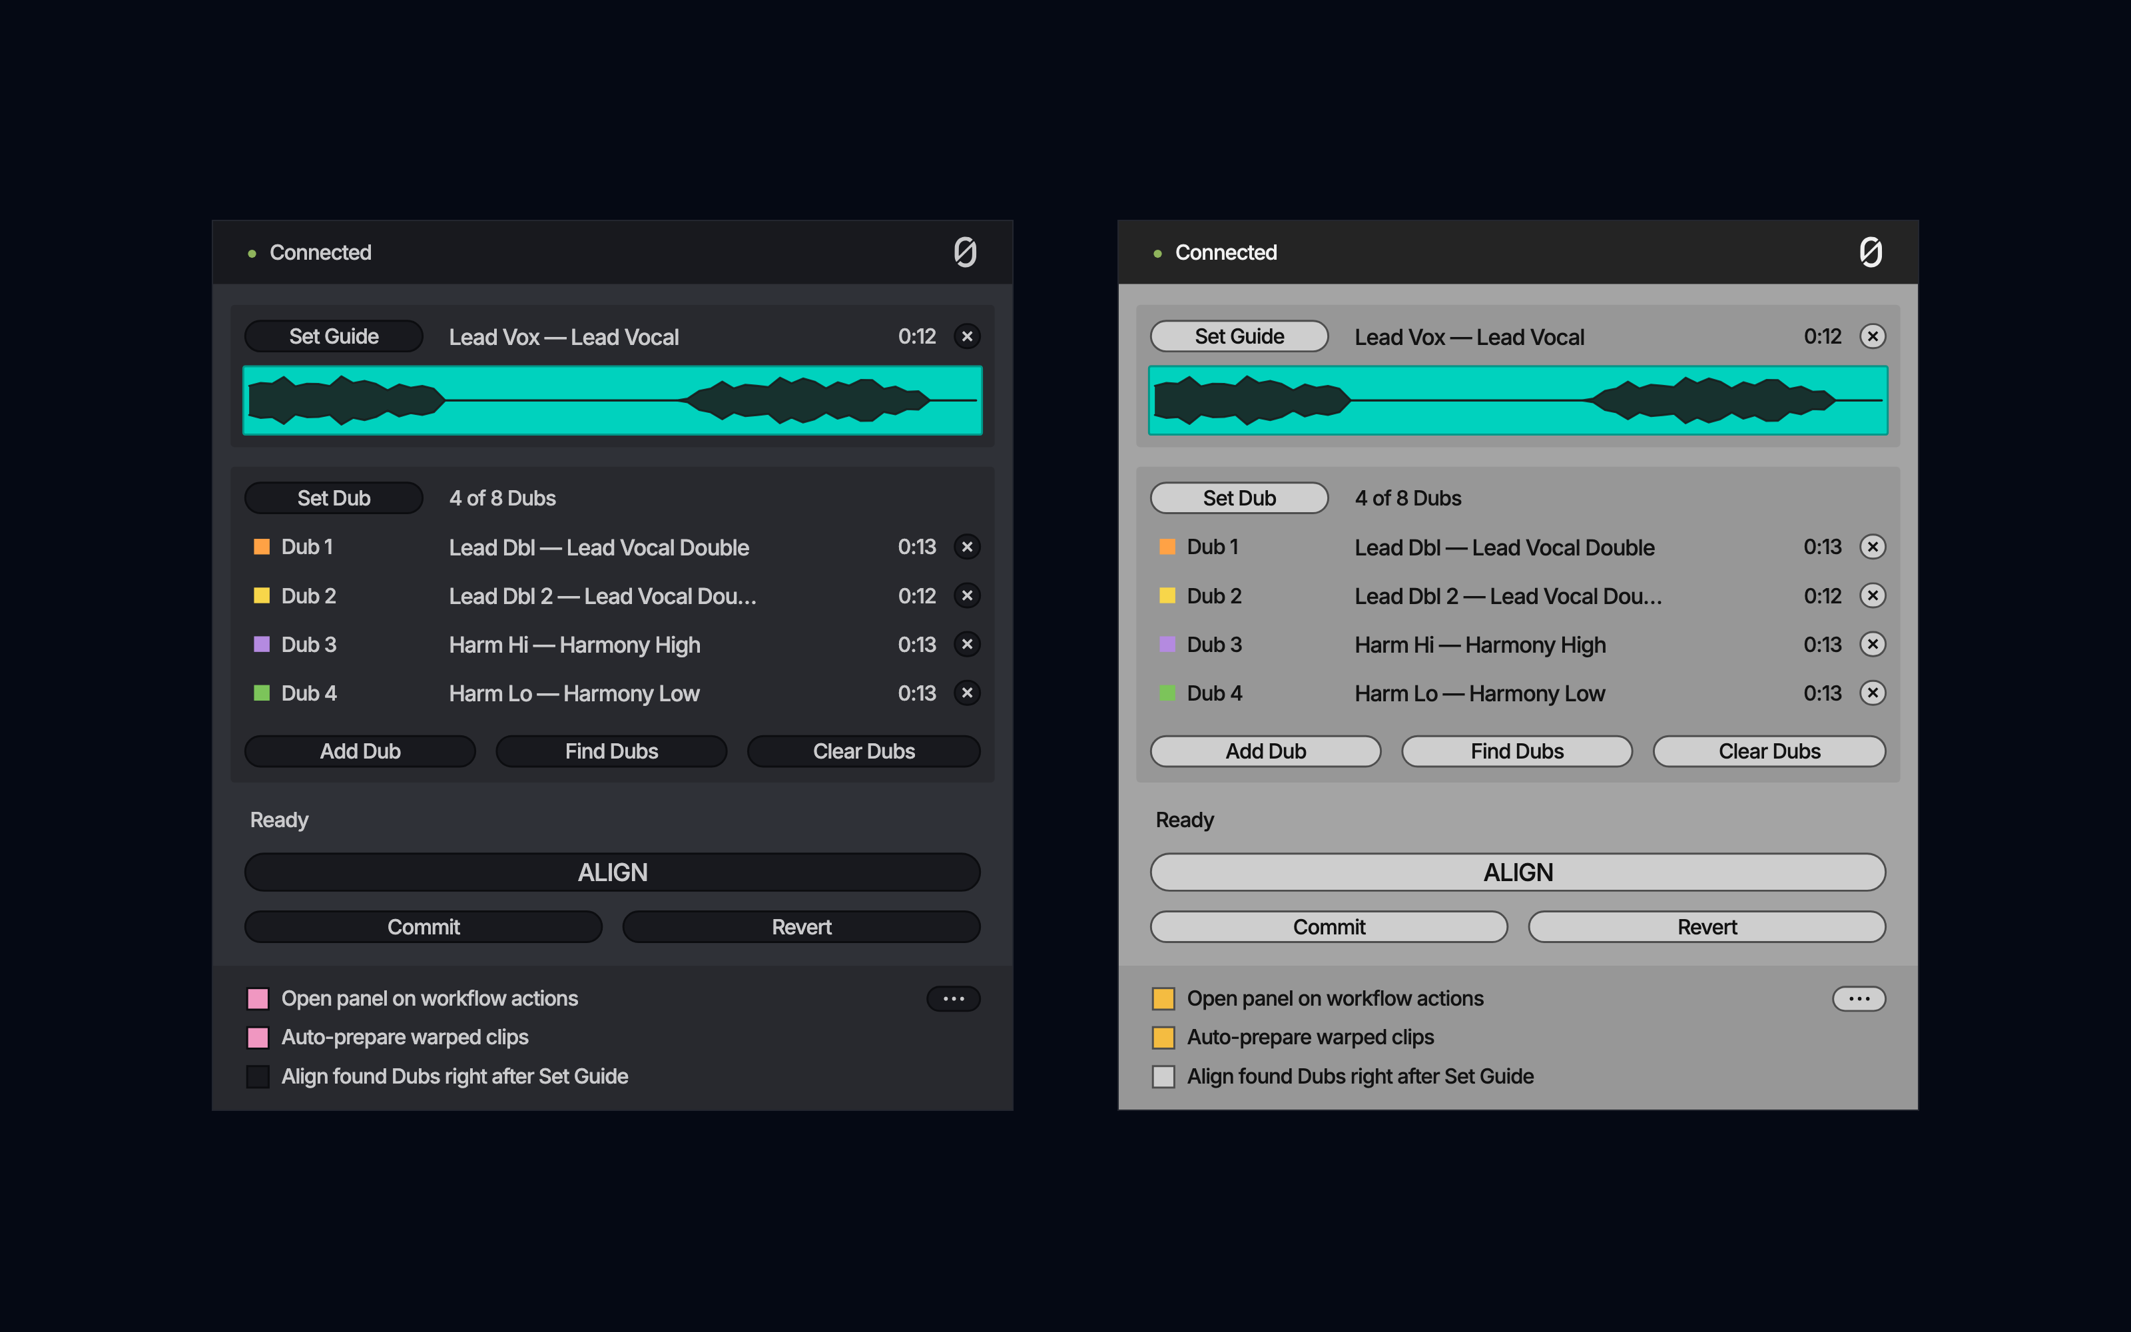Open the more options ellipsis in light panel
Image resolution: width=2131 pixels, height=1332 pixels.
[x=1859, y=999]
